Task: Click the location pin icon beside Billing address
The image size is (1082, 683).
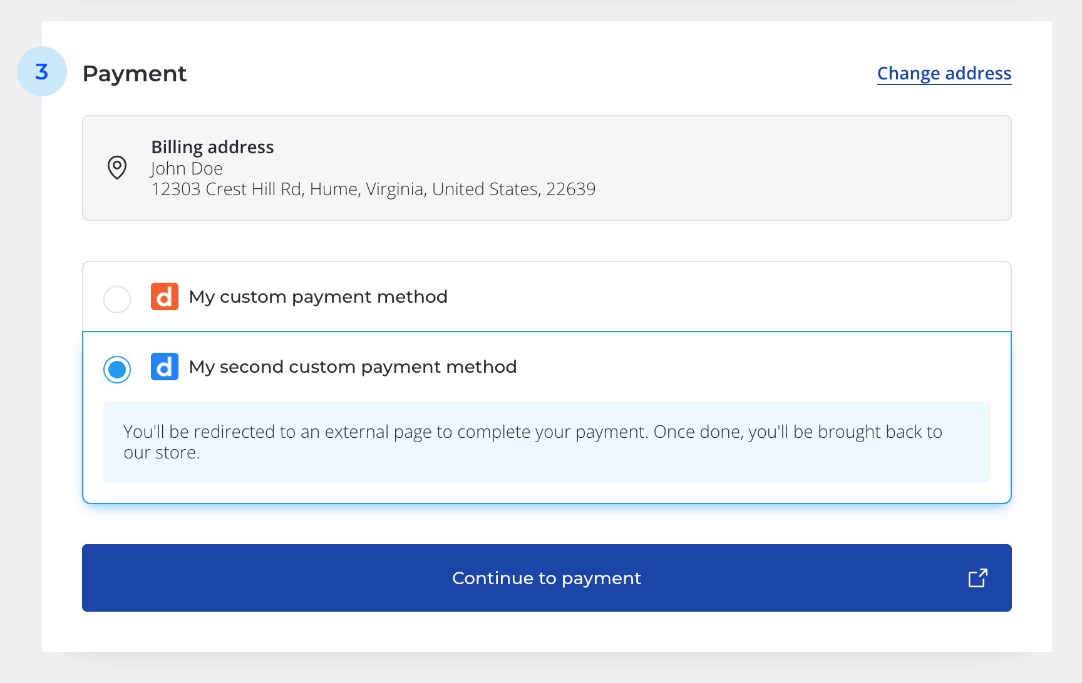Action: pyautogui.click(x=116, y=168)
